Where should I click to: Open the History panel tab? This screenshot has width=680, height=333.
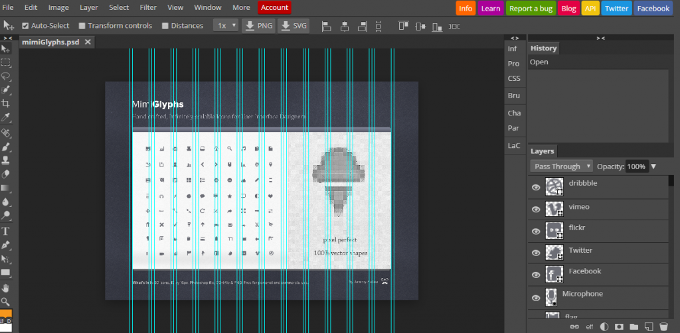[543, 48]
